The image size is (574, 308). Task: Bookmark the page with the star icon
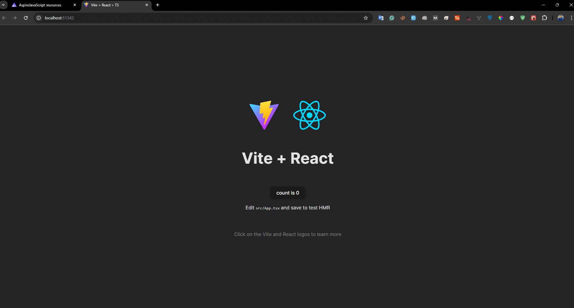[x=366, y=18]
